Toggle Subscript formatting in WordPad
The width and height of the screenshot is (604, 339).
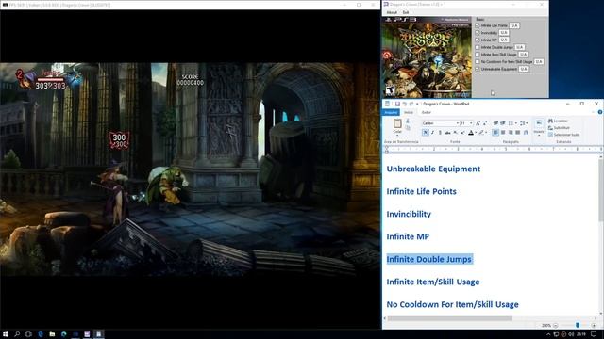(455, 133)
